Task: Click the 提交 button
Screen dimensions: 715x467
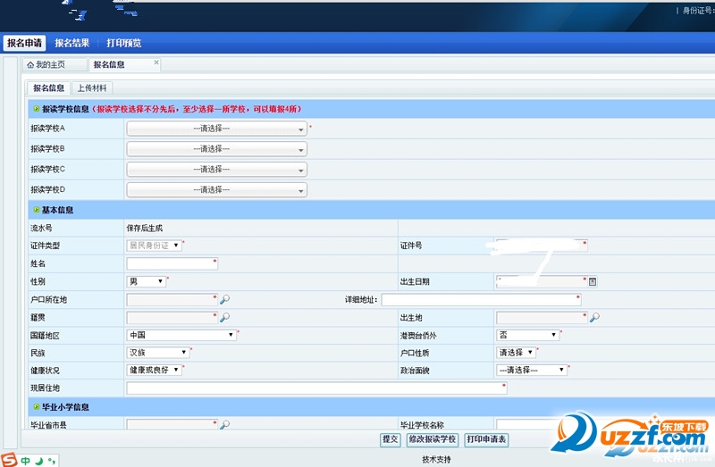Action: 391,439
